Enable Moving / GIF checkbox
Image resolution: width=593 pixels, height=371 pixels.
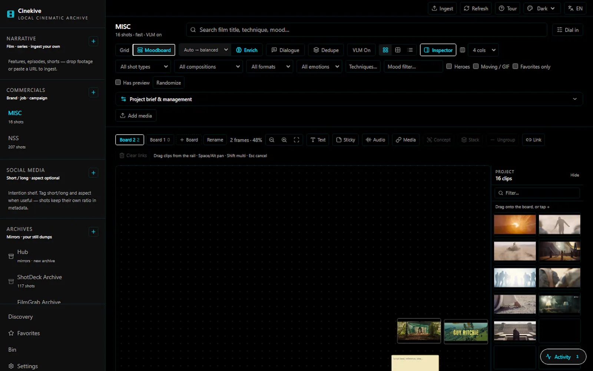pos(476,66)
